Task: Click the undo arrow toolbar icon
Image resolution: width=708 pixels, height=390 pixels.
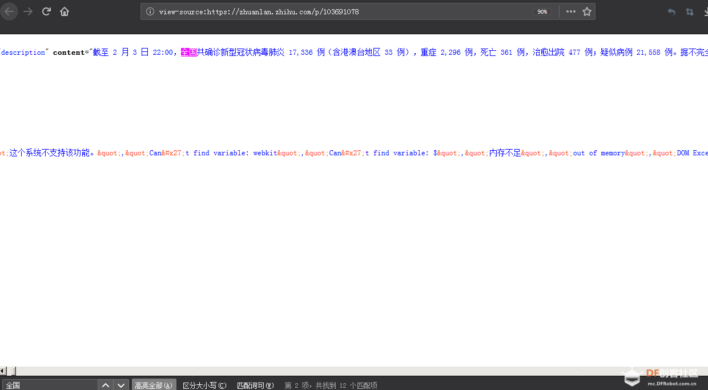Action: click(x=671, y=11)
